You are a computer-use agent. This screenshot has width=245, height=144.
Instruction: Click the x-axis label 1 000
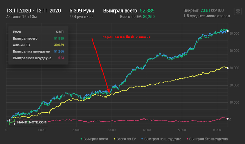pos(41,130)
